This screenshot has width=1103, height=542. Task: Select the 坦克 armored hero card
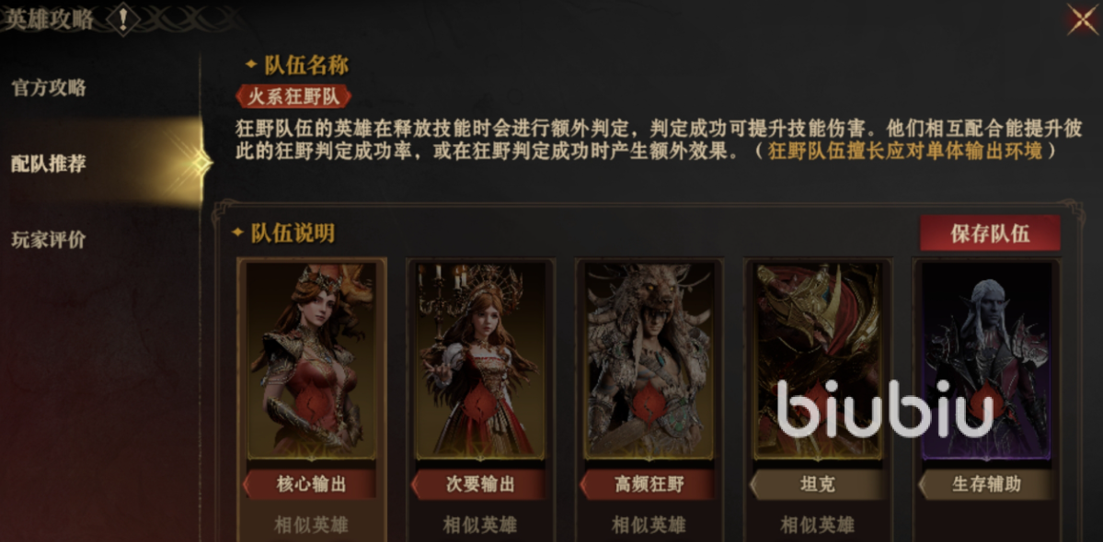pos(818,361)
